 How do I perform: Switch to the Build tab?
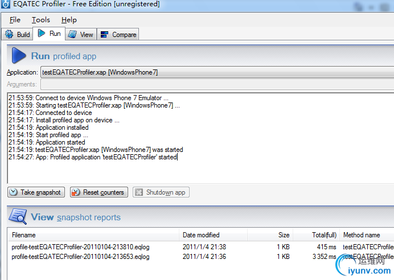pyautogui.click(x=17, y=34)
